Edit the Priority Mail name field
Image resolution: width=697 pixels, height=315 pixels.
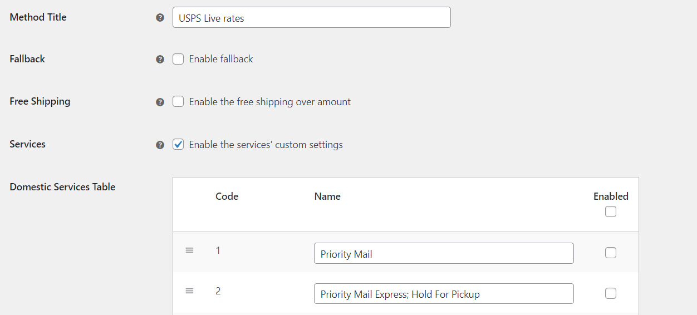click(x=444, y=253)
